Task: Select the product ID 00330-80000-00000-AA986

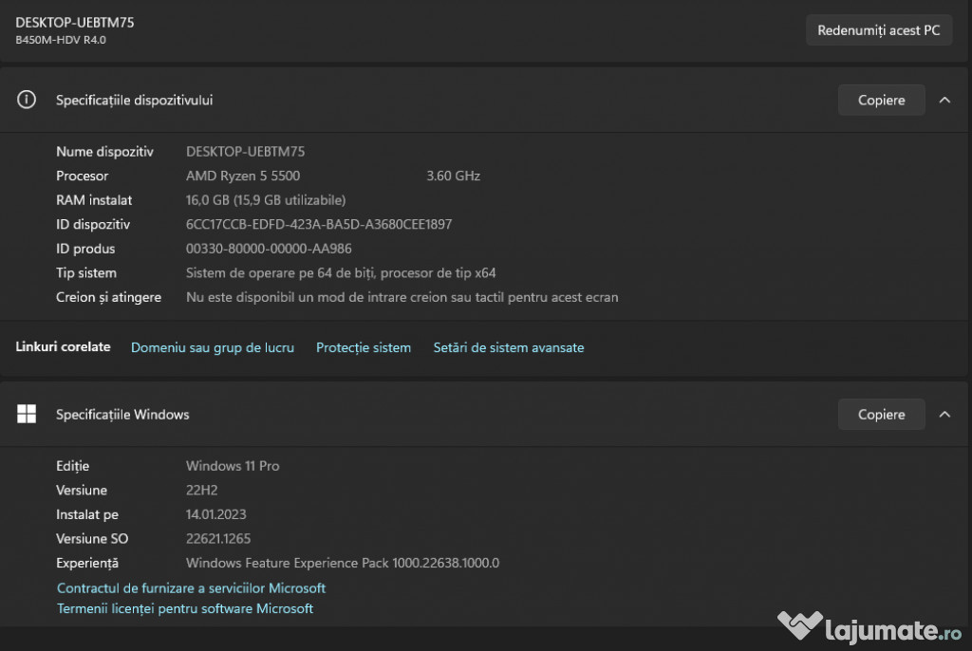Action: (269, 248)
